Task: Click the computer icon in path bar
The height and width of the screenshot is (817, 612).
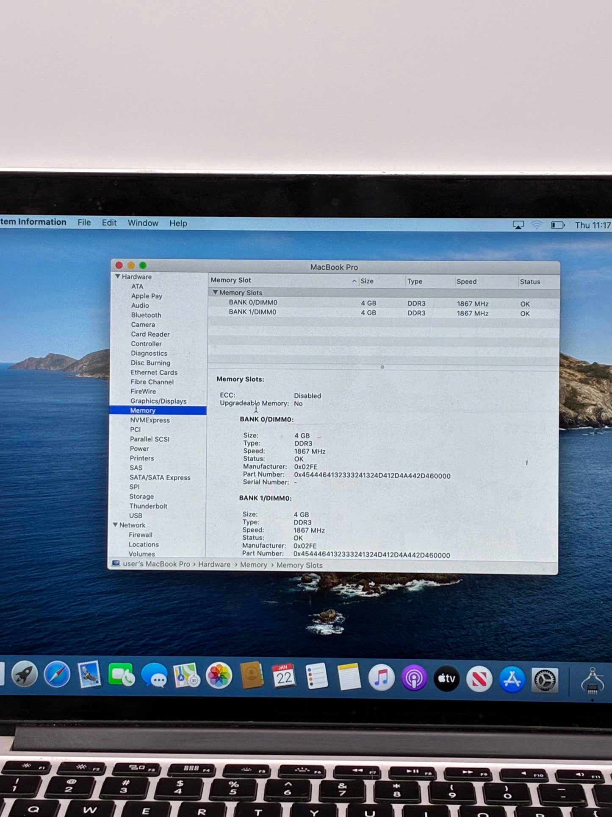Action: tap(116, 564)
